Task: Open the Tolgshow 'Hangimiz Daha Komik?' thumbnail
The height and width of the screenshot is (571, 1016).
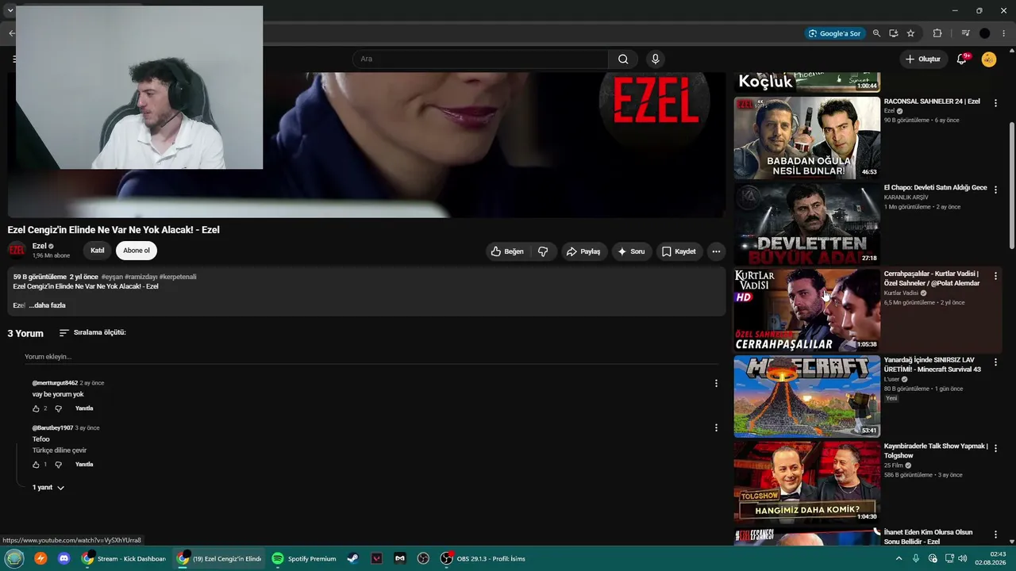Action: 807,484
